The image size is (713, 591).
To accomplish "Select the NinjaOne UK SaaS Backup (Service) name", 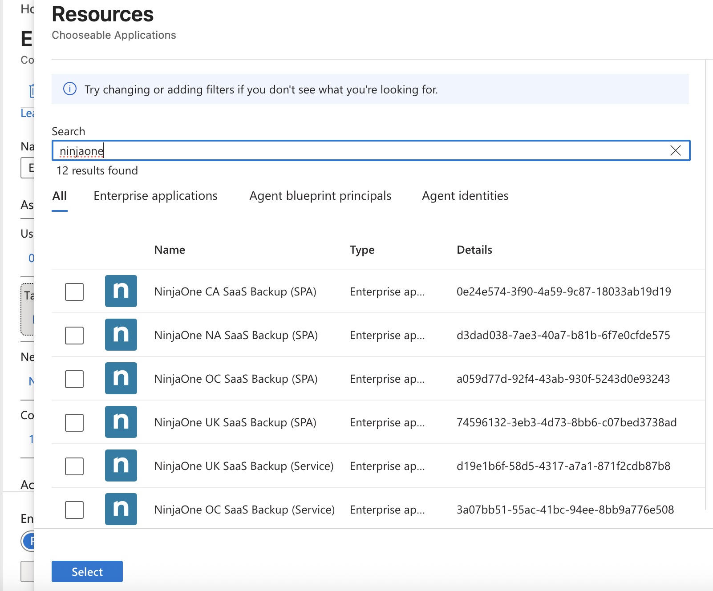I will tap(244, 466).
